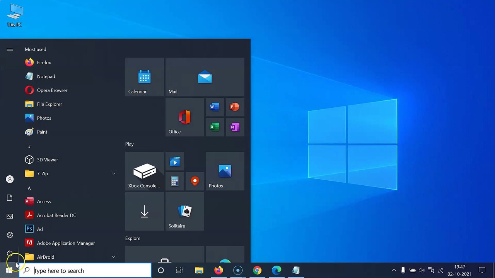Viewport: 495px width, 278px height.
Task: Open Documents from Start sidebar
Action: coord(10,198)
